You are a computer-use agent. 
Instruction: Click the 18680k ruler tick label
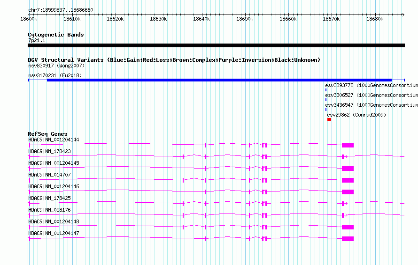click(x=375, y=19)
